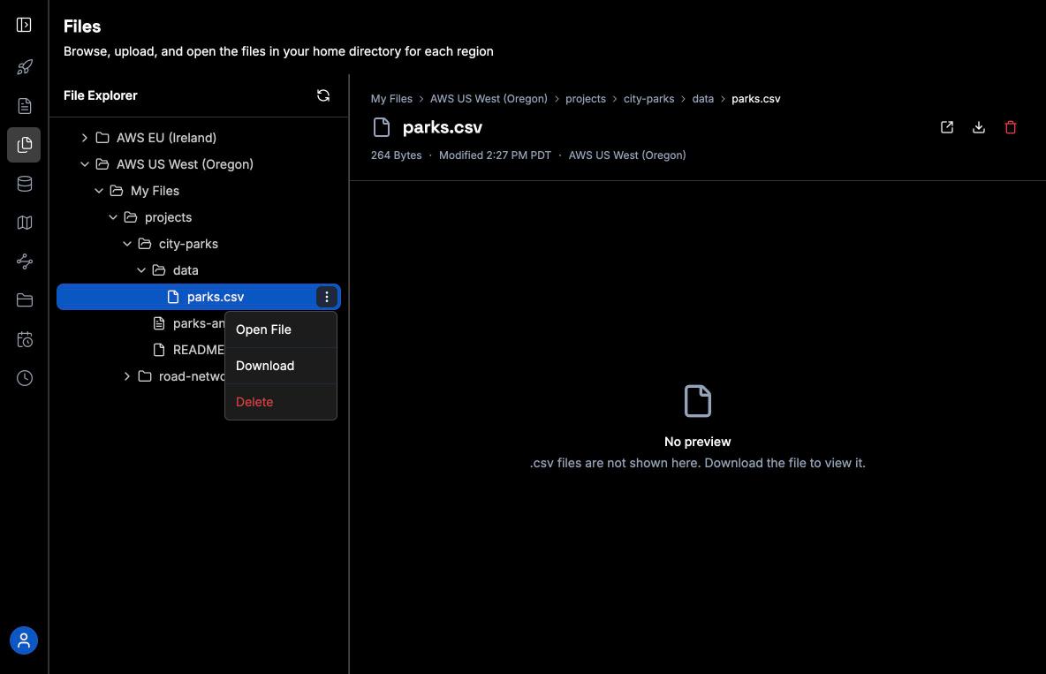Go to AWS US West (Oregon) breadcrumb
The width and height of the screenshot is (1046, 674).
tap(489, 99)
